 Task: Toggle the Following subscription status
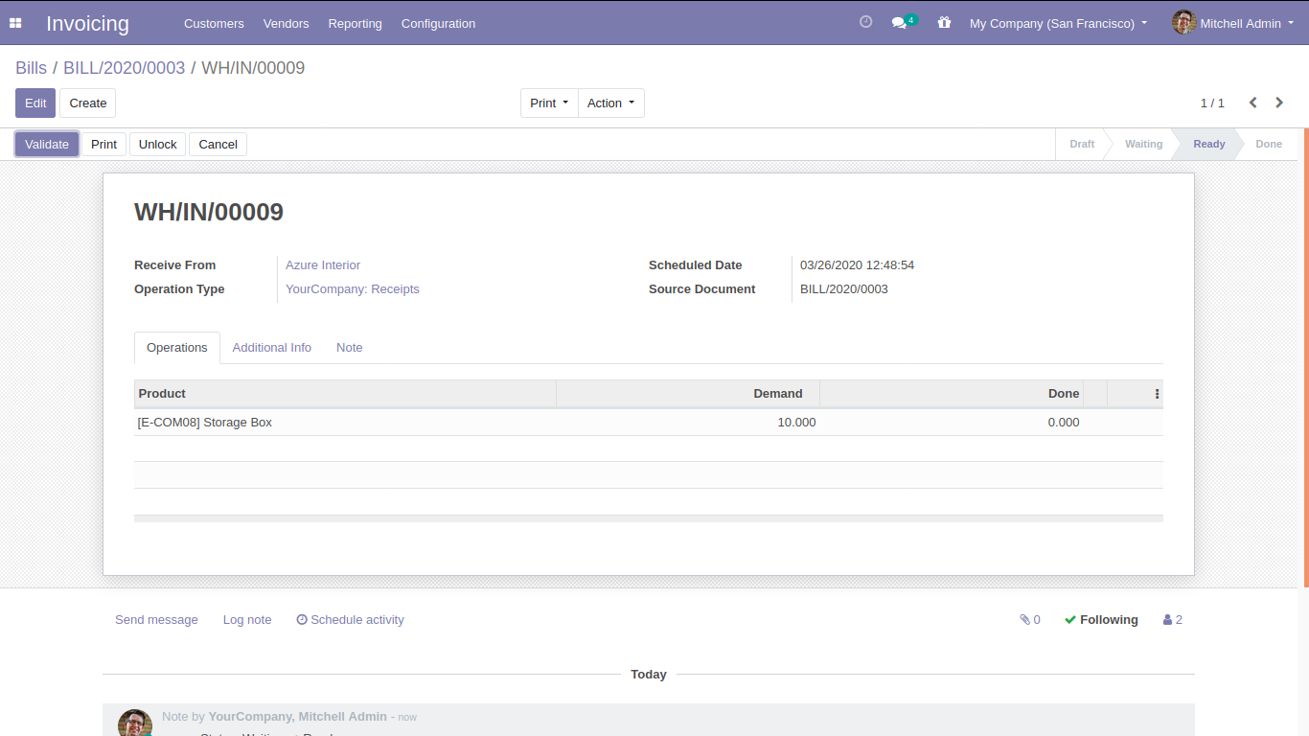point(1101,620)
